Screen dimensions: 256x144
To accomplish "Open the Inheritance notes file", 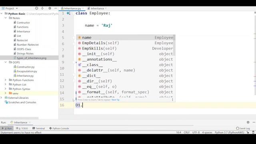I will pyautogui.click(x=23, y=31).
